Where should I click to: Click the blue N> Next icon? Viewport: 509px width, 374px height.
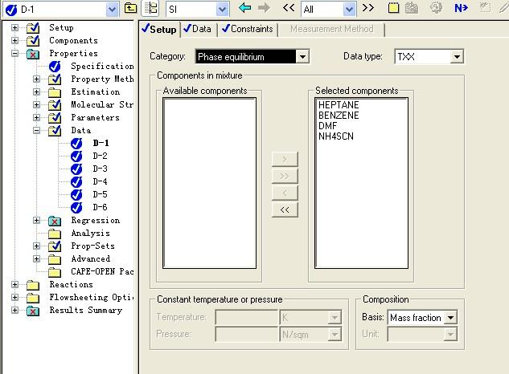(x=461, y=8)
